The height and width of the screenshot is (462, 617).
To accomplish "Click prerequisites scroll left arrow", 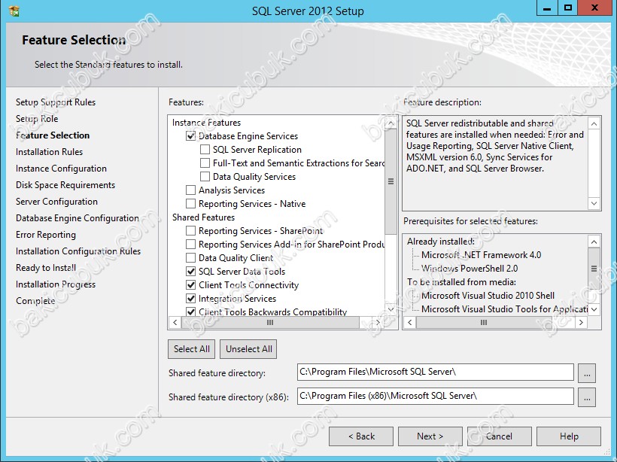I will (x=410, y=323).
